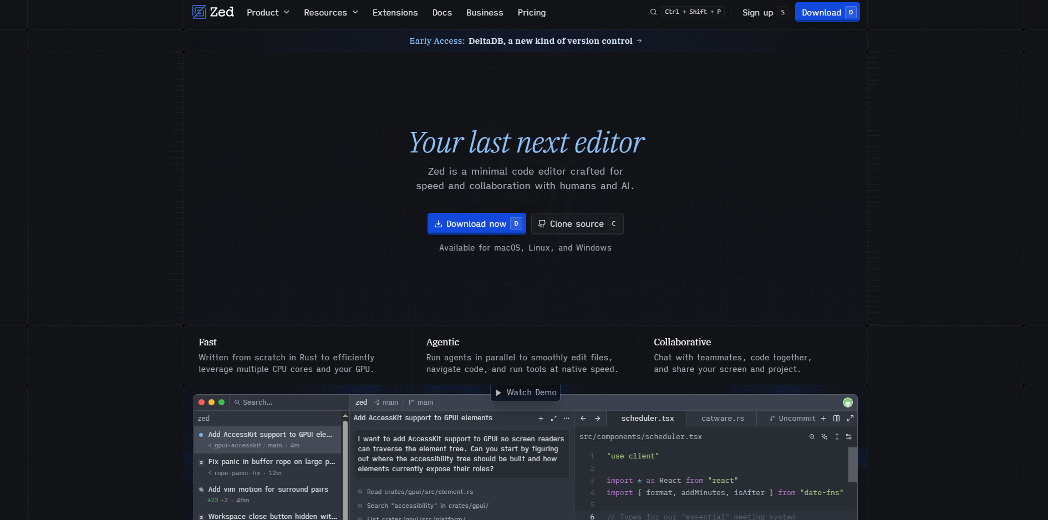Click the sparkle inline assist icon
Screen dimensions: 1048x520
tap(824, 437)
